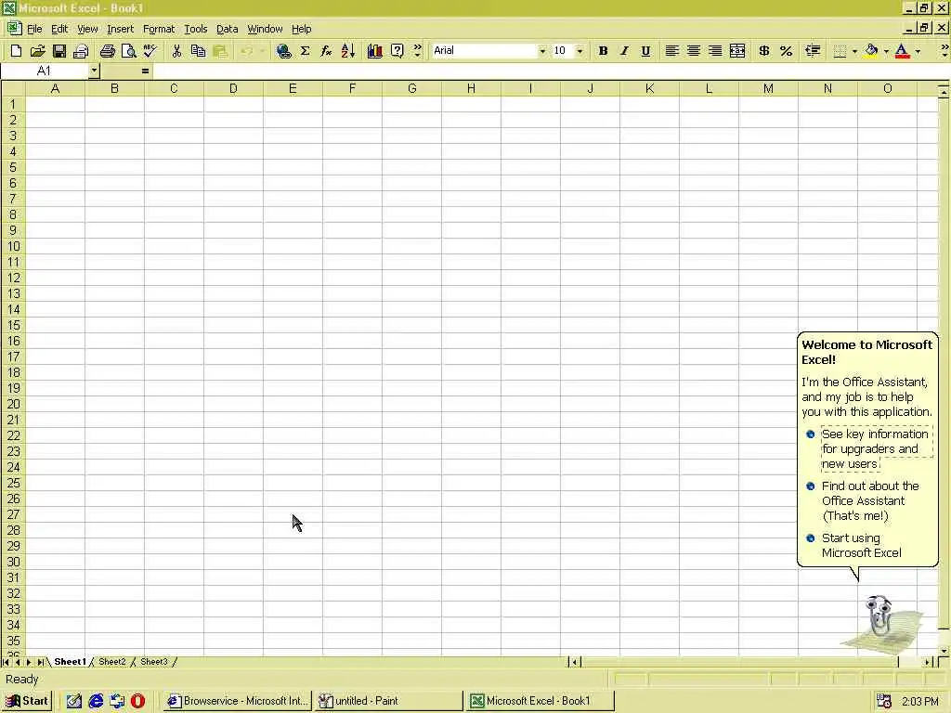Toggle Bold formatting
Screen dimensions: 951x713
click(603, 51)
